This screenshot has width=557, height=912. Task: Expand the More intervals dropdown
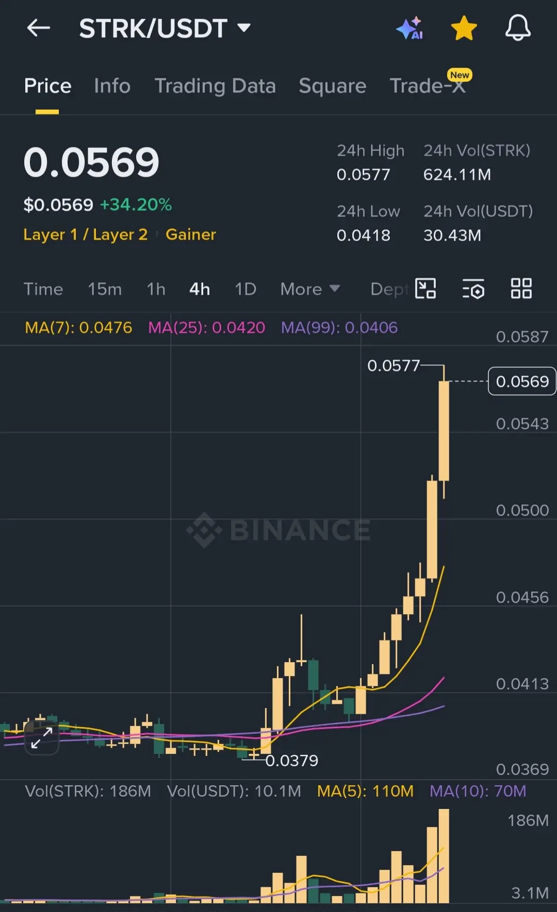[x=310, y=289]
